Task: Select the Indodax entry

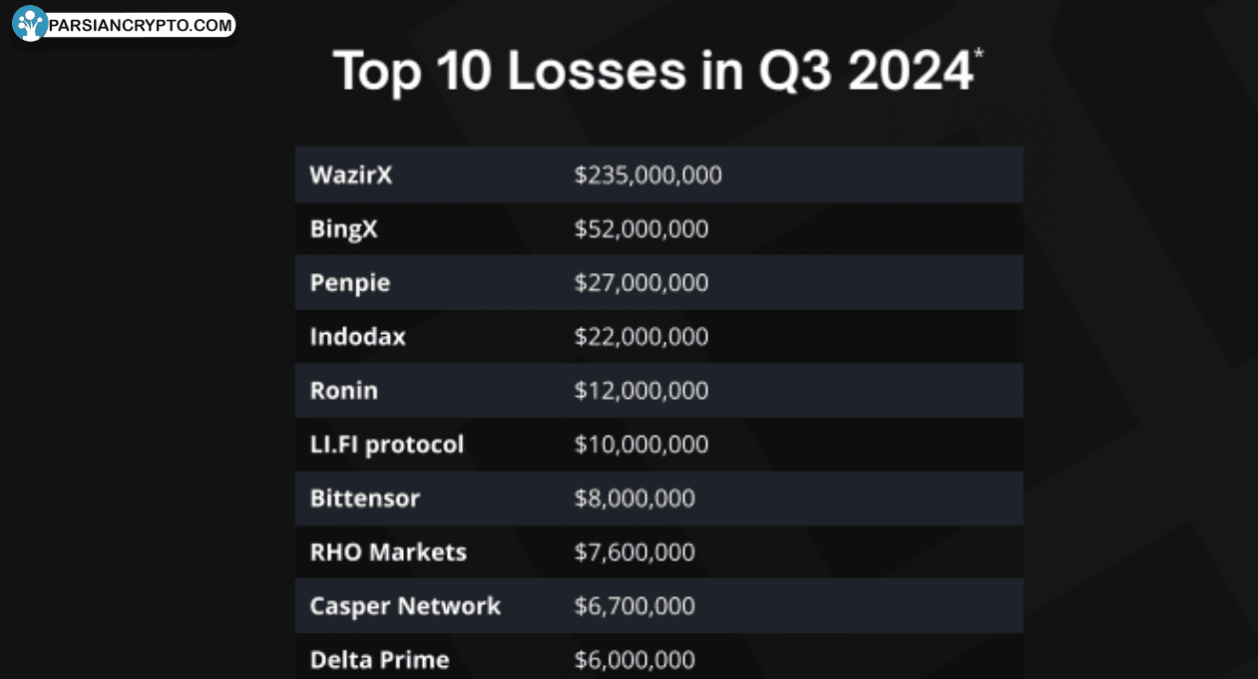Action: tap(357, 337)
